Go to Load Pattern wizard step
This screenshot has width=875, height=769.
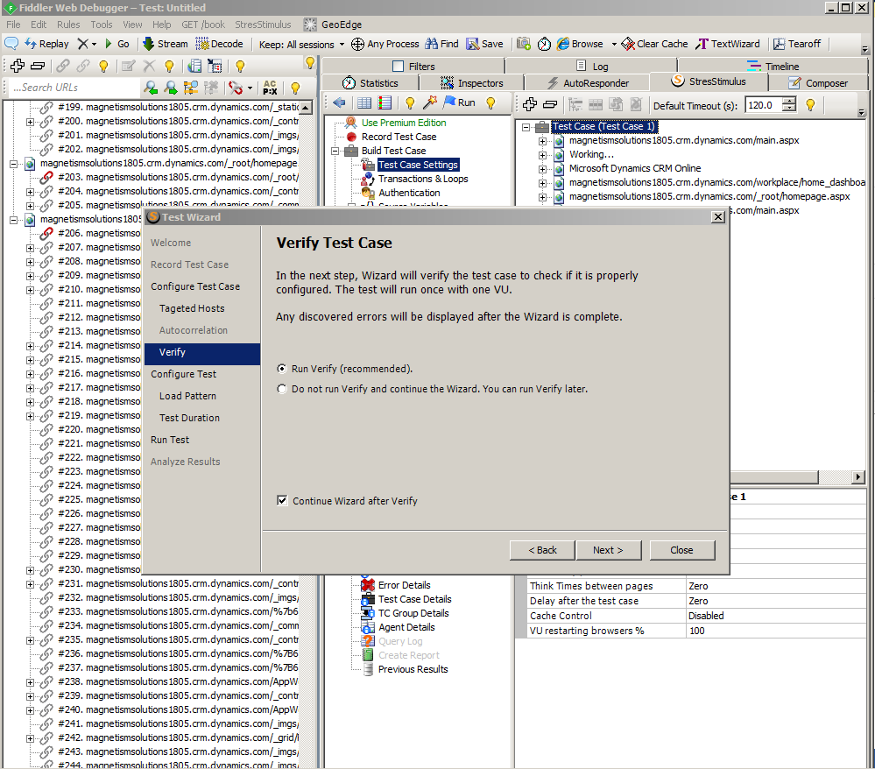[x=187, y=396]
